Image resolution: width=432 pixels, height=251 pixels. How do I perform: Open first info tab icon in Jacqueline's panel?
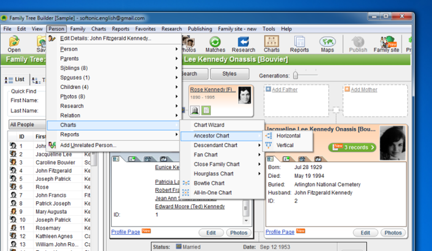click(270, 159)
